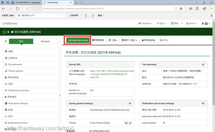Click the Activate this survey button
Image resolution: width=215 pixels, height=132 pixels.
tap(78, 40)
